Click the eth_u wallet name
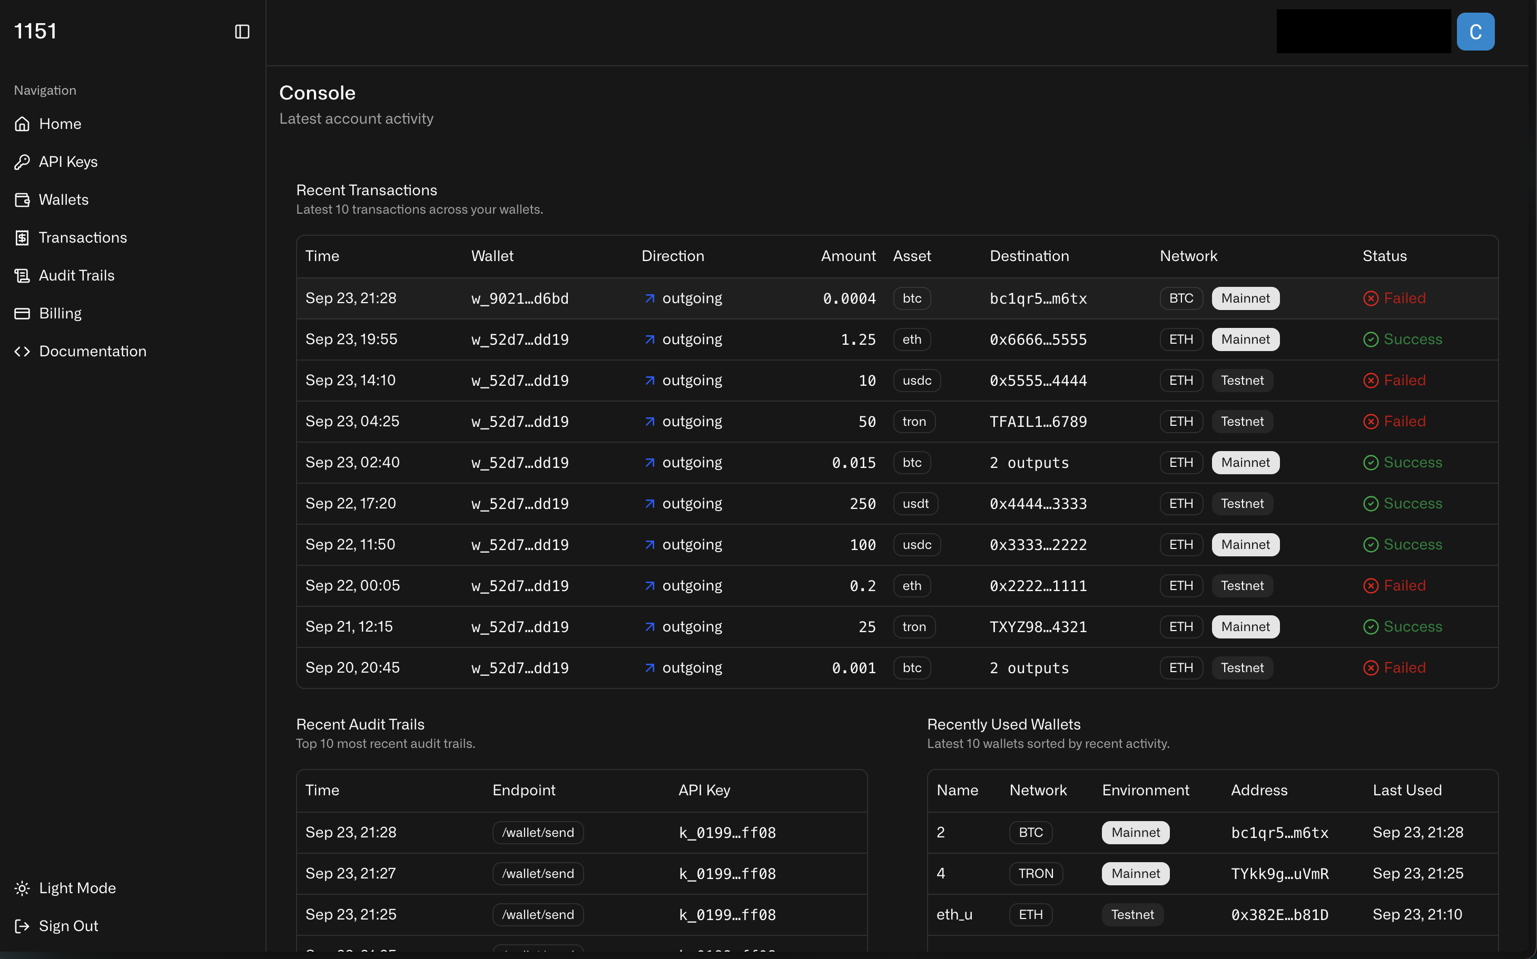This screenshot has width=1537, height=959. (954, 915)
